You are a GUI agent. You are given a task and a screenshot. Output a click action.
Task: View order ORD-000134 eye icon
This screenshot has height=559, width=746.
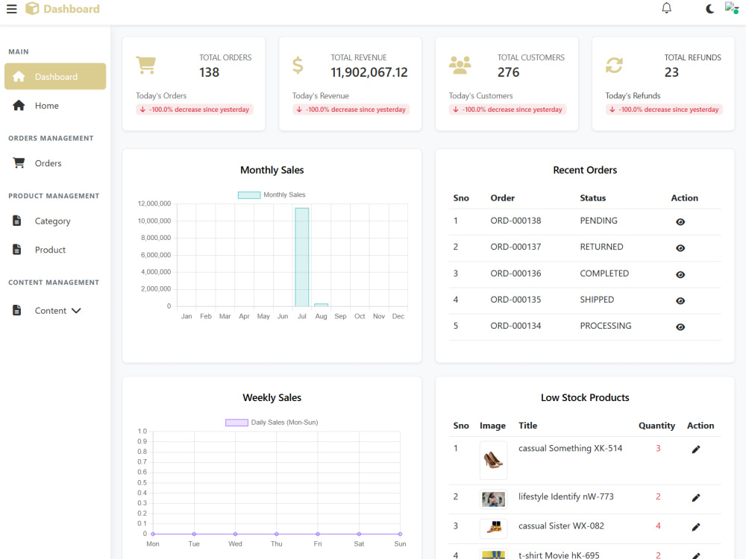(680, 327)
